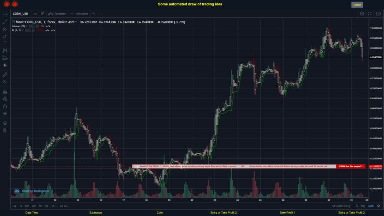This screenshot has width=384, height=216.
Task: Select the trend line drawing tool
Action: coord(5,22)
